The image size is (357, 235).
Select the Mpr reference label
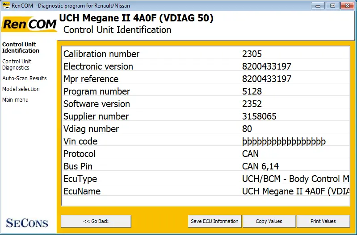pyautogui.click(x=91, y=79)
